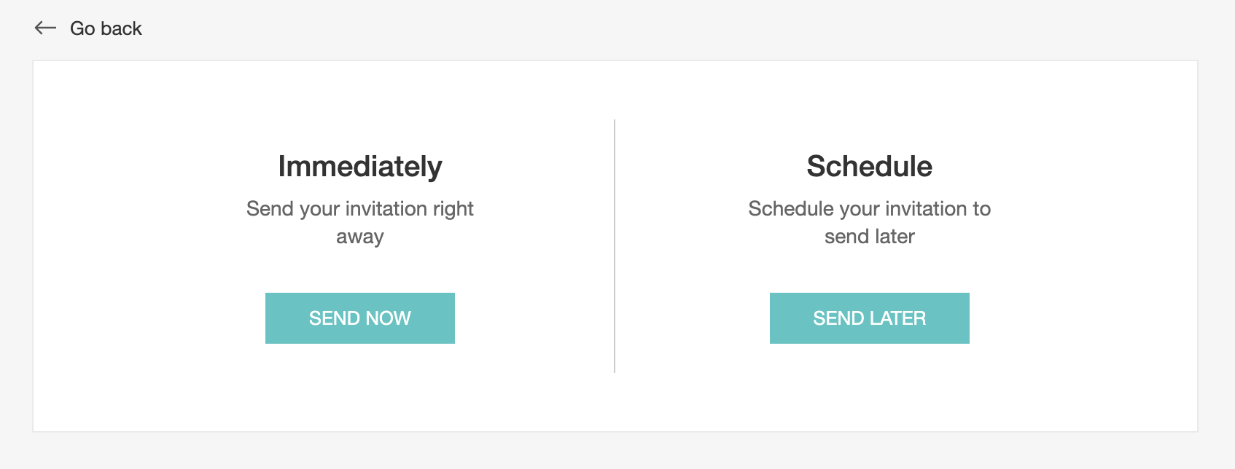Return to the previous page via arrow

45,28
